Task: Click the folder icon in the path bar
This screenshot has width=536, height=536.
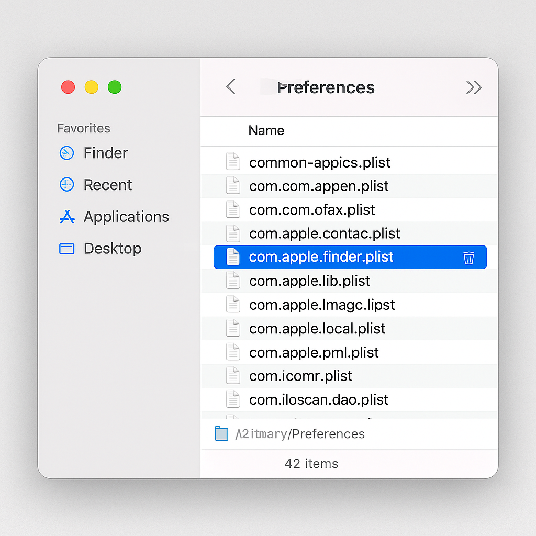Action: click(221, 433)
